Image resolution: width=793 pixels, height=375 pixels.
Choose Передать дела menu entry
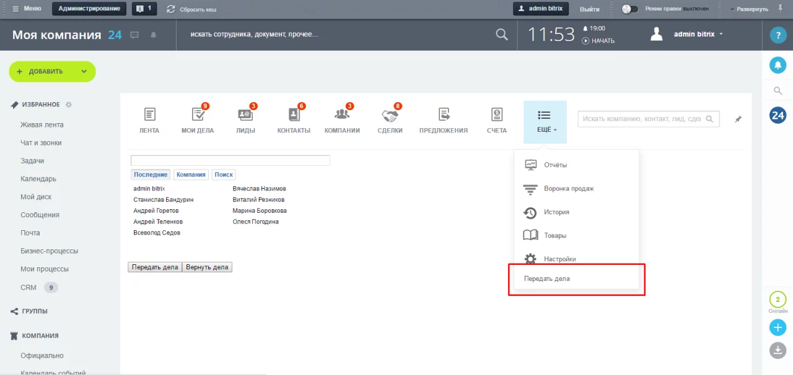click(x=547, y=278)
